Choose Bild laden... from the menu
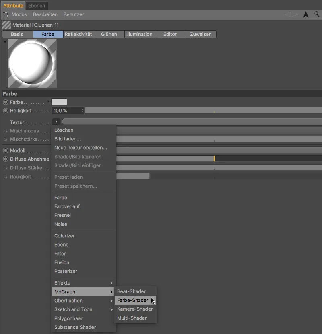 (84, 139)
